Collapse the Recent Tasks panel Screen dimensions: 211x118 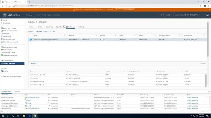pos(209,91)
